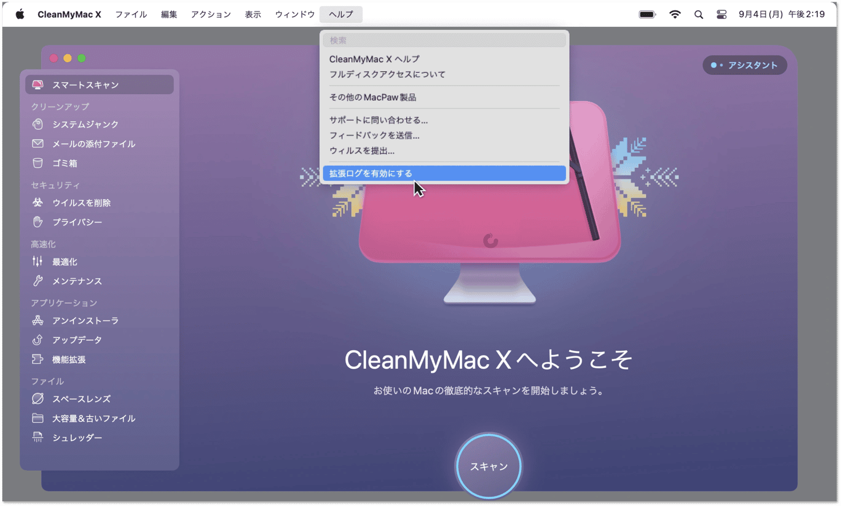The image size is (841, 506).
Task: Close the ヘルプ menu in the menu bar
Action: tap(341, 14)
